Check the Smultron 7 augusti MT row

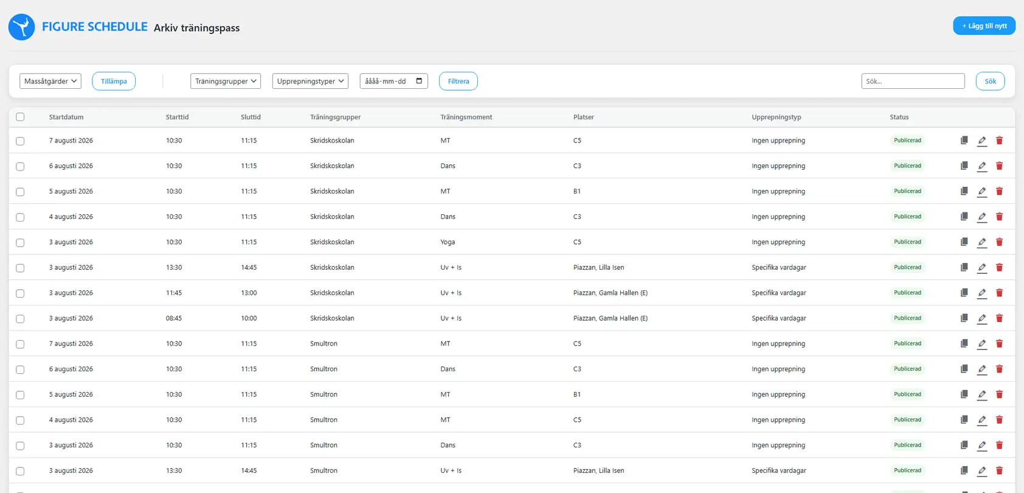tap(20, 344)
